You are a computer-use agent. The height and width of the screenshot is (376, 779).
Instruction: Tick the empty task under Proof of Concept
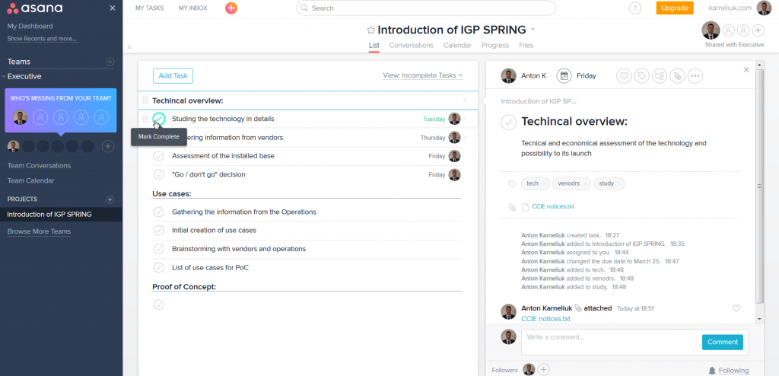point(158,304)
